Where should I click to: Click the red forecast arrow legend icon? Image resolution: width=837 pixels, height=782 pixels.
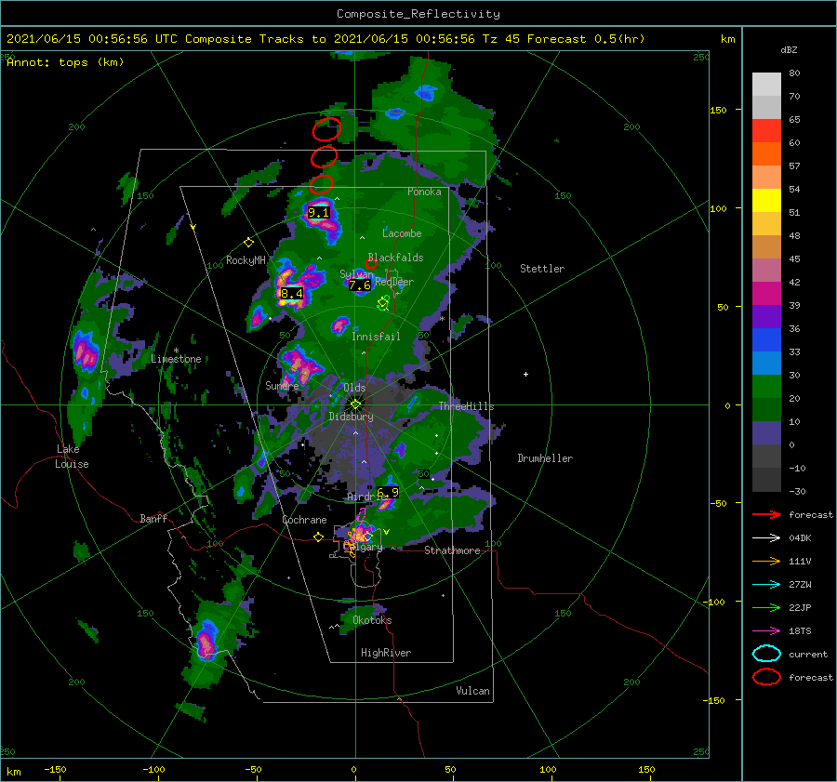[x=766, y=514]
